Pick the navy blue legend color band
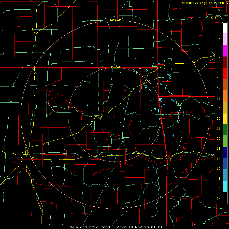Screen dimensions: 229x229 [x=225, y=152]
